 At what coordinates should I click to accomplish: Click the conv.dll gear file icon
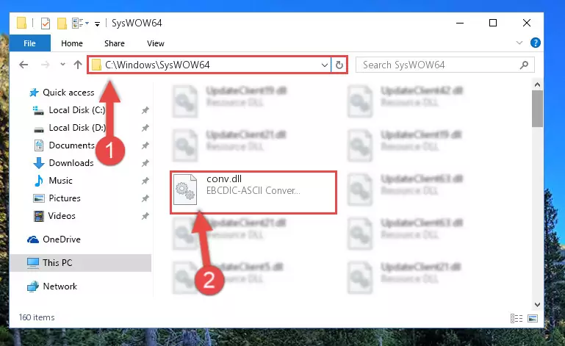185,190
